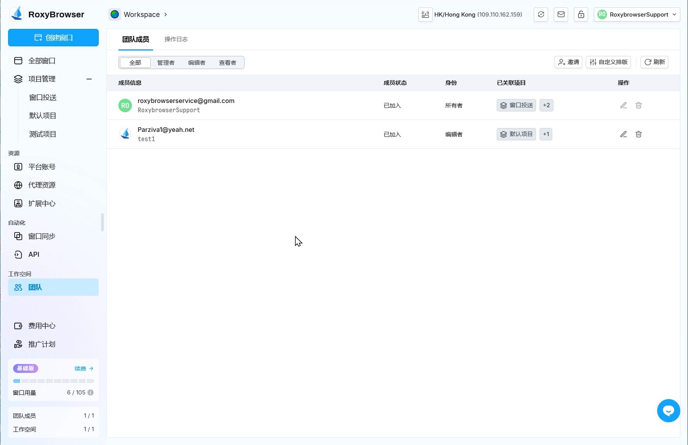Collapse the 项目管理 section

click(89, 79)
